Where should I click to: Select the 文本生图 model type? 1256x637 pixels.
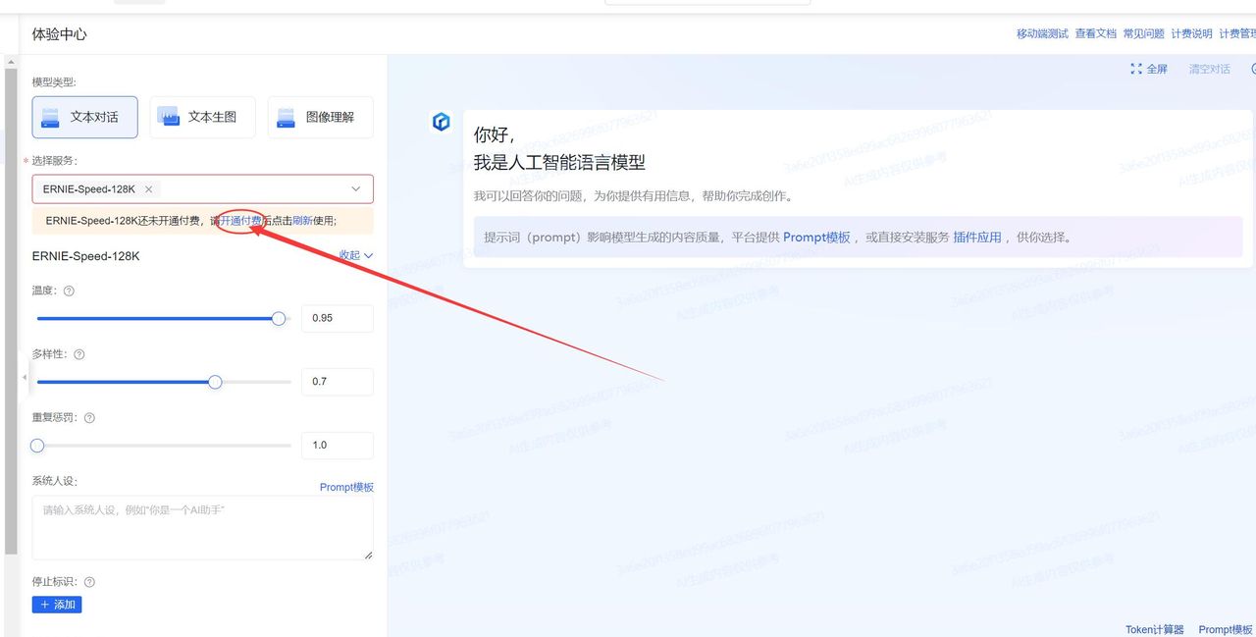[x=202, y=117]
